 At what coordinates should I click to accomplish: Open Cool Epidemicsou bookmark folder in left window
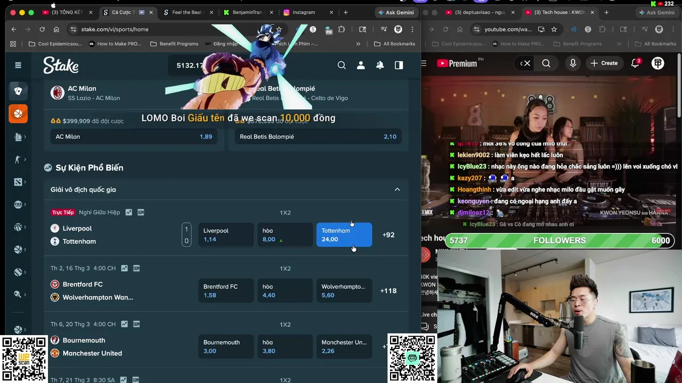tap(55, 44)
